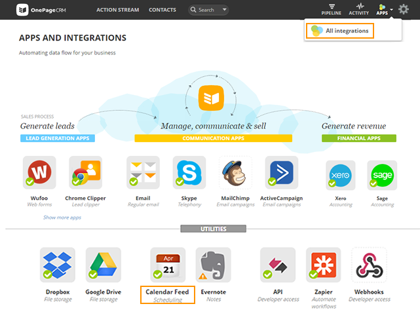This screenshot has height=325, width=420.
Task: Open the Skype telephony icon
Action: (189, 172)
